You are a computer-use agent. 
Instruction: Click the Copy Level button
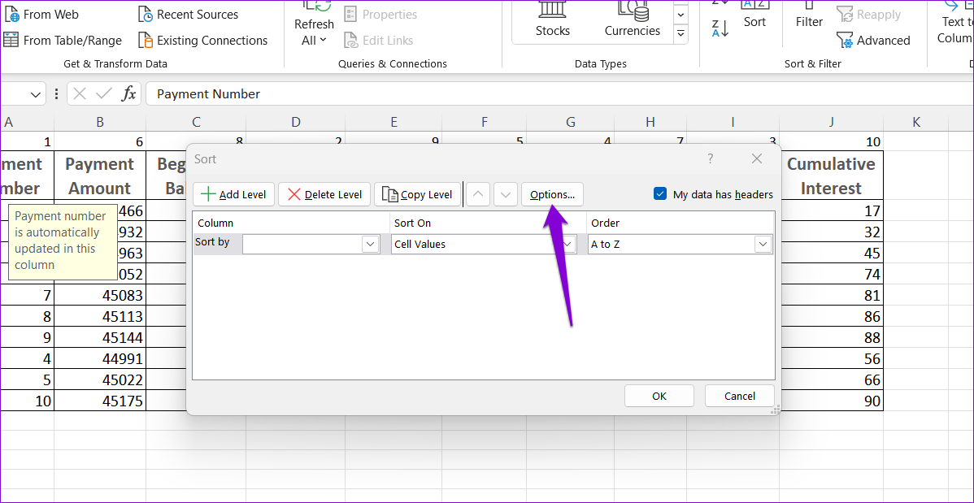(x=417, y=194)
